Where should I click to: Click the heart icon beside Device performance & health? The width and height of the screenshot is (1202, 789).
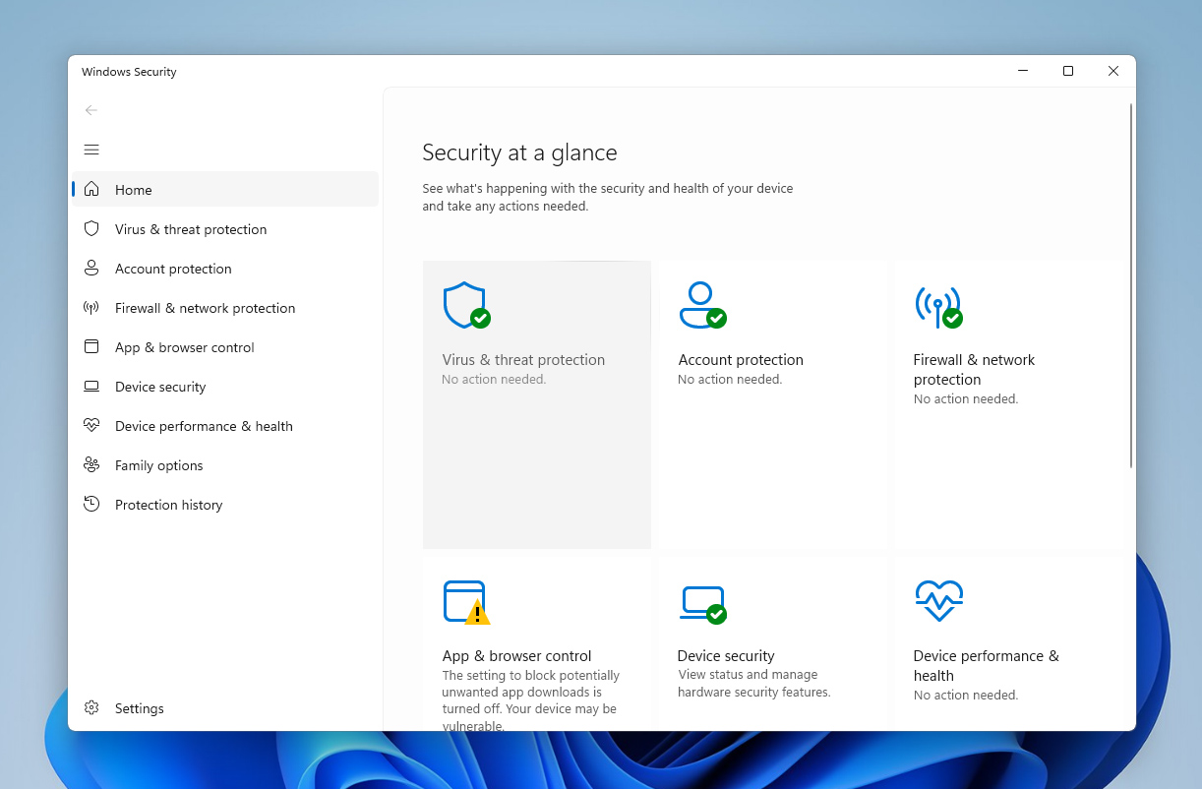91,425
